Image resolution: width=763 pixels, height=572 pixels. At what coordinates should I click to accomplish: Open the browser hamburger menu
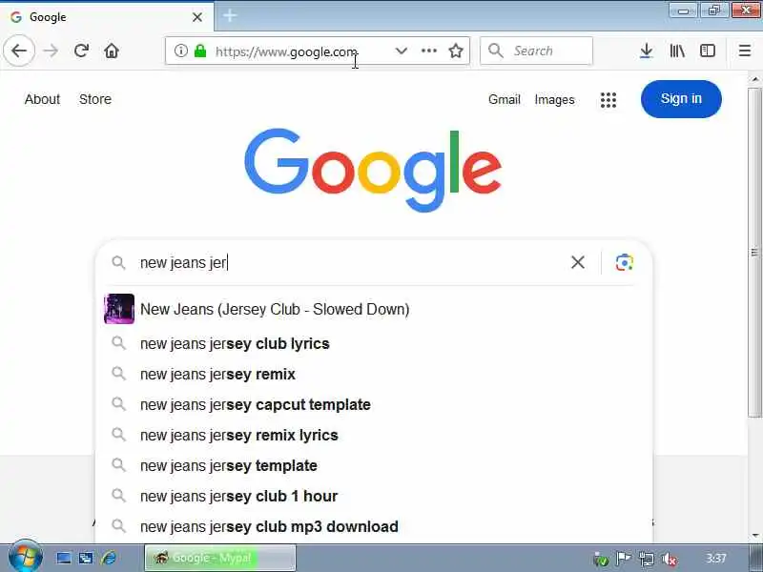[x=745, y=51]
